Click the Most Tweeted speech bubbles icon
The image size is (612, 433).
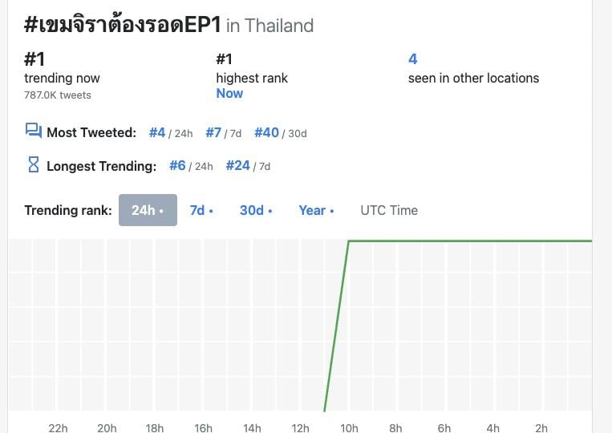[34, 131]
